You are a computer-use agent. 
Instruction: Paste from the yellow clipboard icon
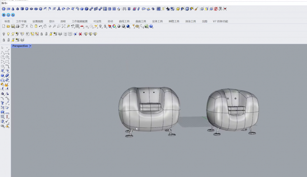36,26
